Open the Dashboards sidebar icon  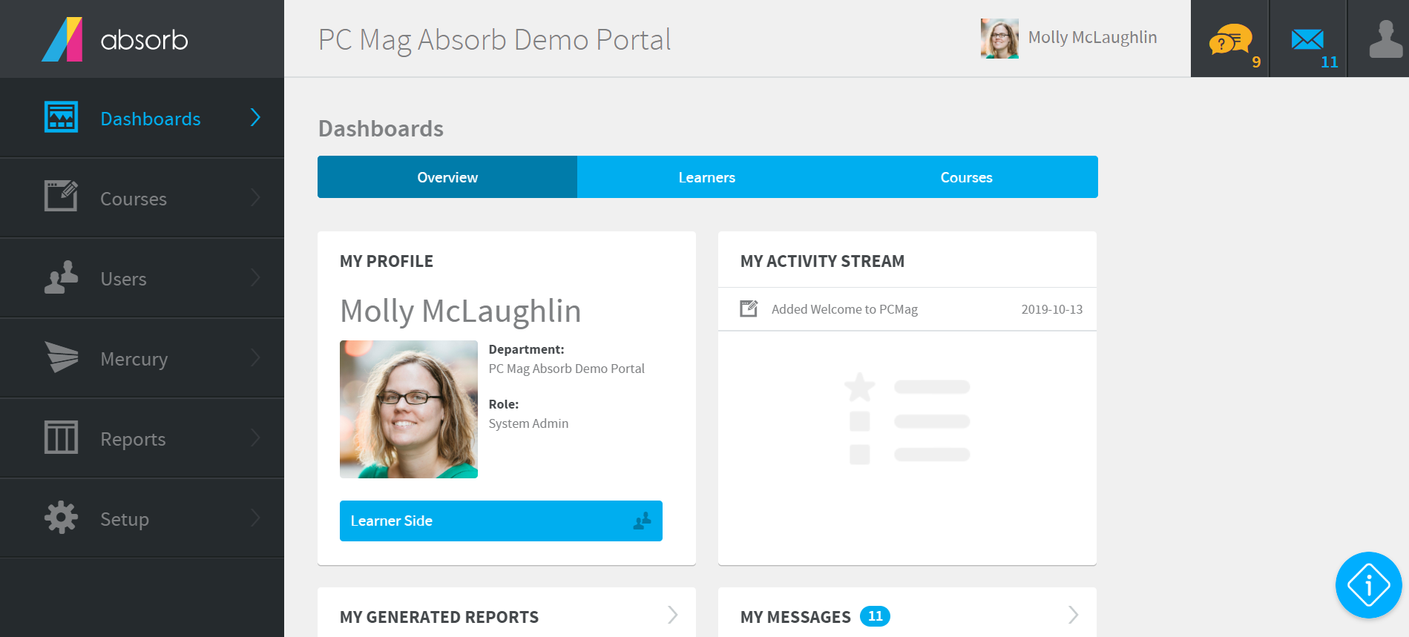coord(61,117)
